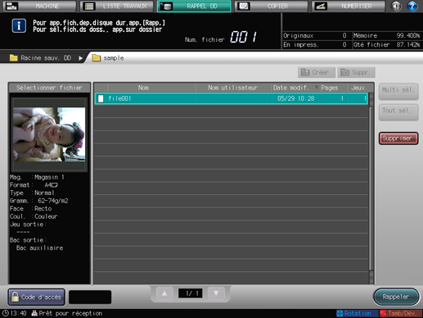Go to next page with down arrow
The height and width of the screenshot is (318, 423).
pyautogui.click(x=216, y=293)
